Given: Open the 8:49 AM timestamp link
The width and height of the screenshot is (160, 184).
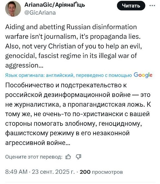Looking at the screenshot, I should click(16, 172).
